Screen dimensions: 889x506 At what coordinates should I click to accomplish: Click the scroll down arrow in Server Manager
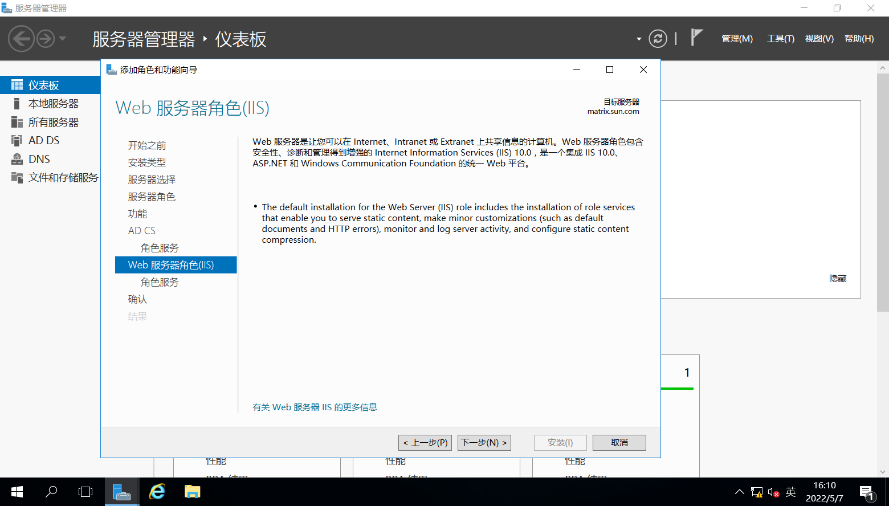pyautogui.click(x=883, y=472)
